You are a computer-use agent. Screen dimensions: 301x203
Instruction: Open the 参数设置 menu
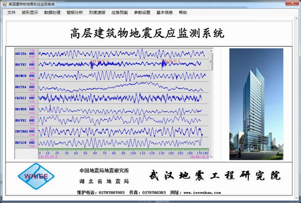[142, 12]
